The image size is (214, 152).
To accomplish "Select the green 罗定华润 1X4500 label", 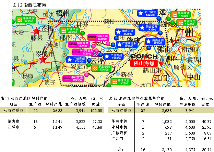I will (x=101, y=68).
